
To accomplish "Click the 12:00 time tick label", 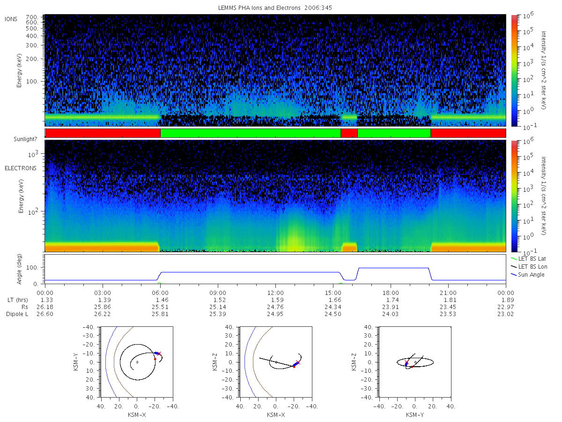I will tap(275, 292).
